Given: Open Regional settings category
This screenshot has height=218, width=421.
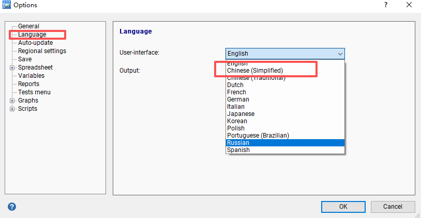Looking at the screenshot, I should (x=42, y=51).
